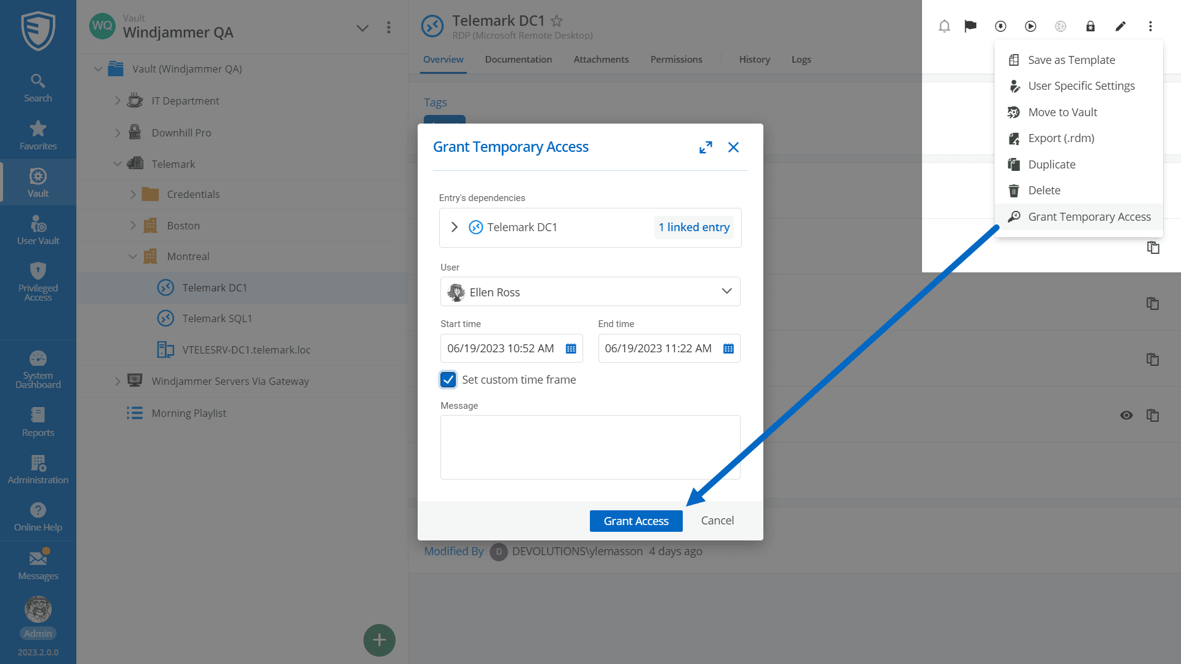Select Grant Temporary Access menu item

(1089, 217)
